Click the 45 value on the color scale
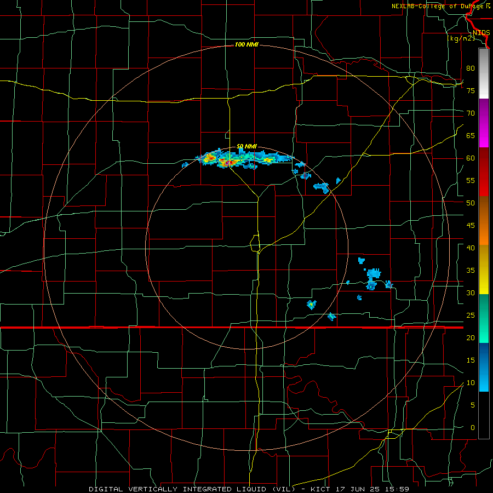The height and width of the screenshot is (493, 493). (x=471, y=226)
